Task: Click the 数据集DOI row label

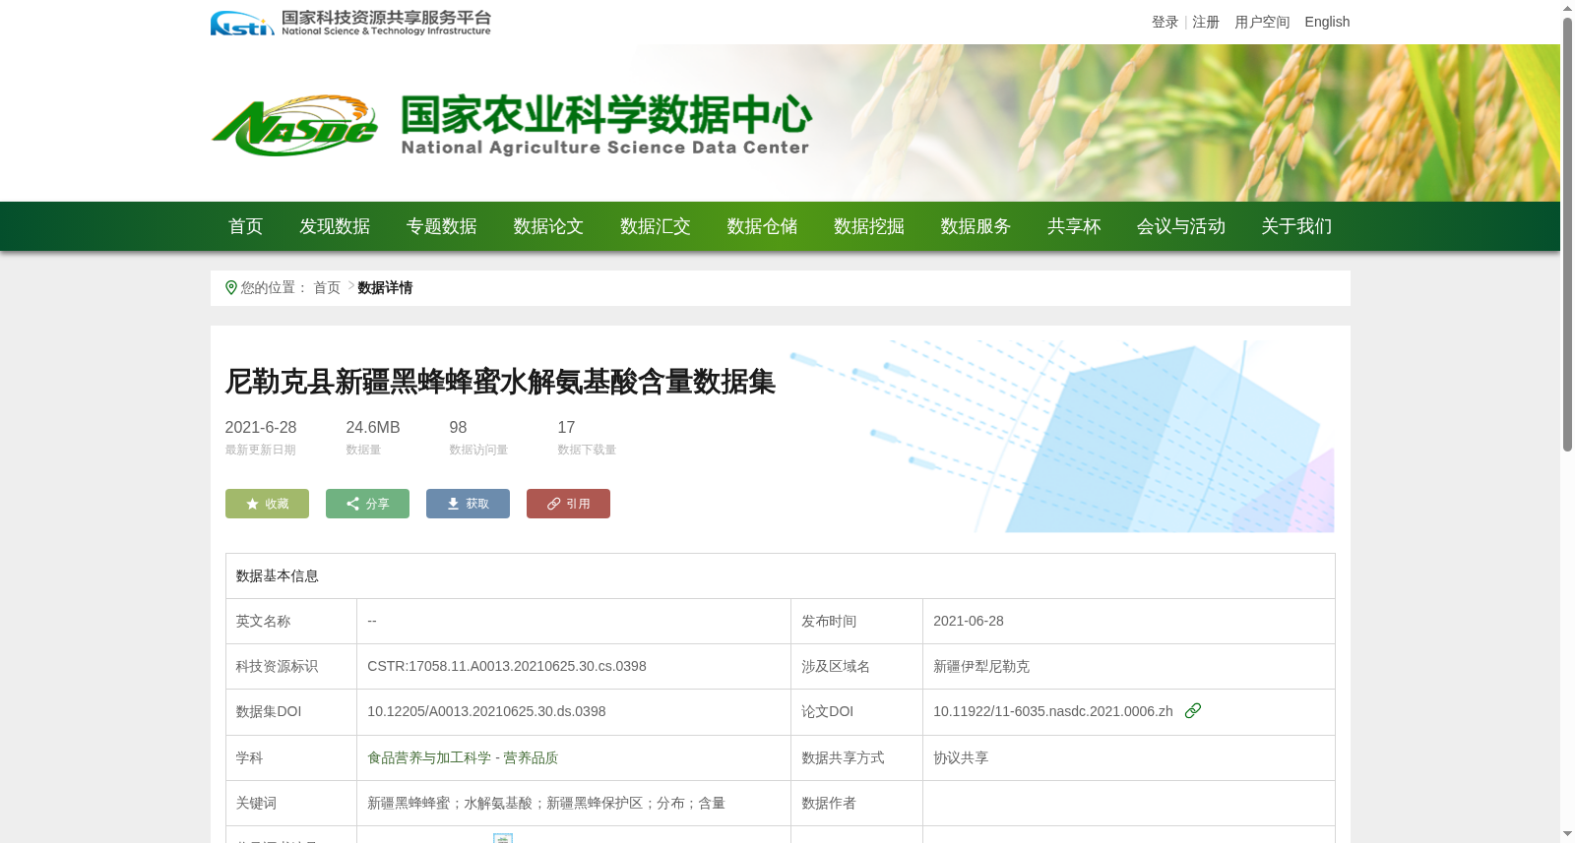Action: coord(269,711)
